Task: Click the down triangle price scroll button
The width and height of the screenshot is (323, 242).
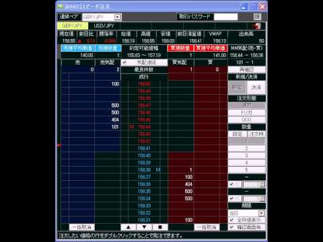Action: tap(144, 227)
